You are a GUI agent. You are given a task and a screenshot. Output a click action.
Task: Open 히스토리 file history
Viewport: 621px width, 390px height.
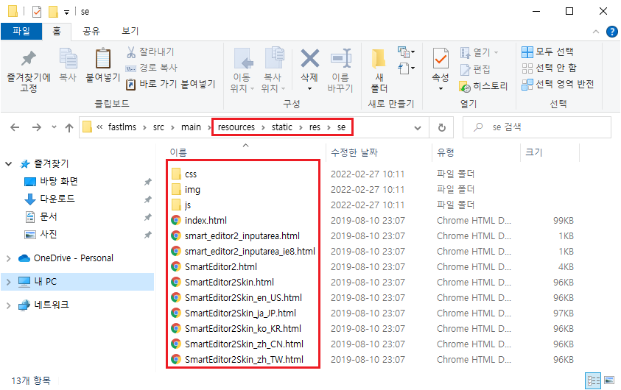point(483,86)
